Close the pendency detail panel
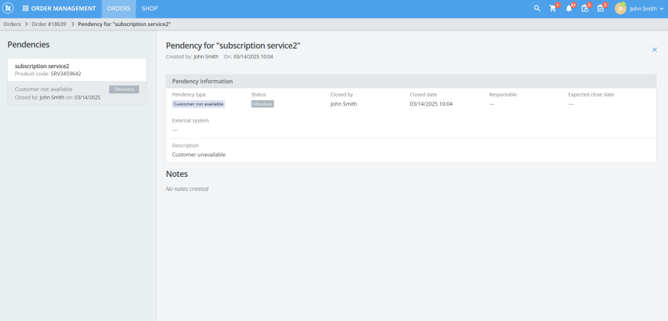668x321 pixels. coord(654,49)
